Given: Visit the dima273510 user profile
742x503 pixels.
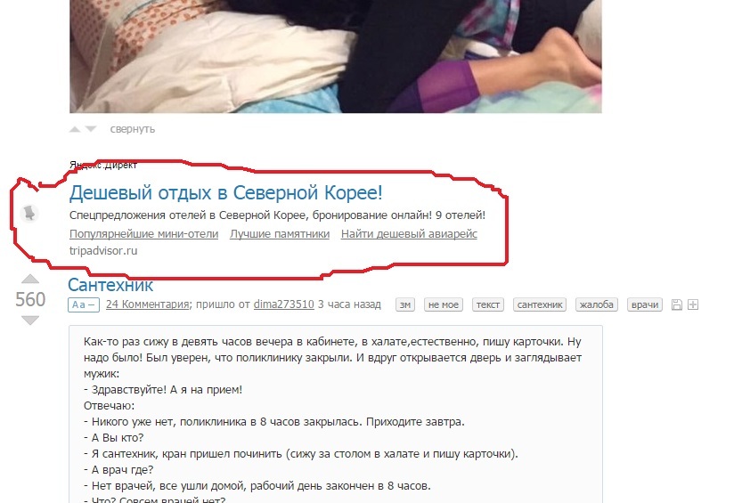Looking at the screenshot, I should pyautogui.click(x=284, y=304).
